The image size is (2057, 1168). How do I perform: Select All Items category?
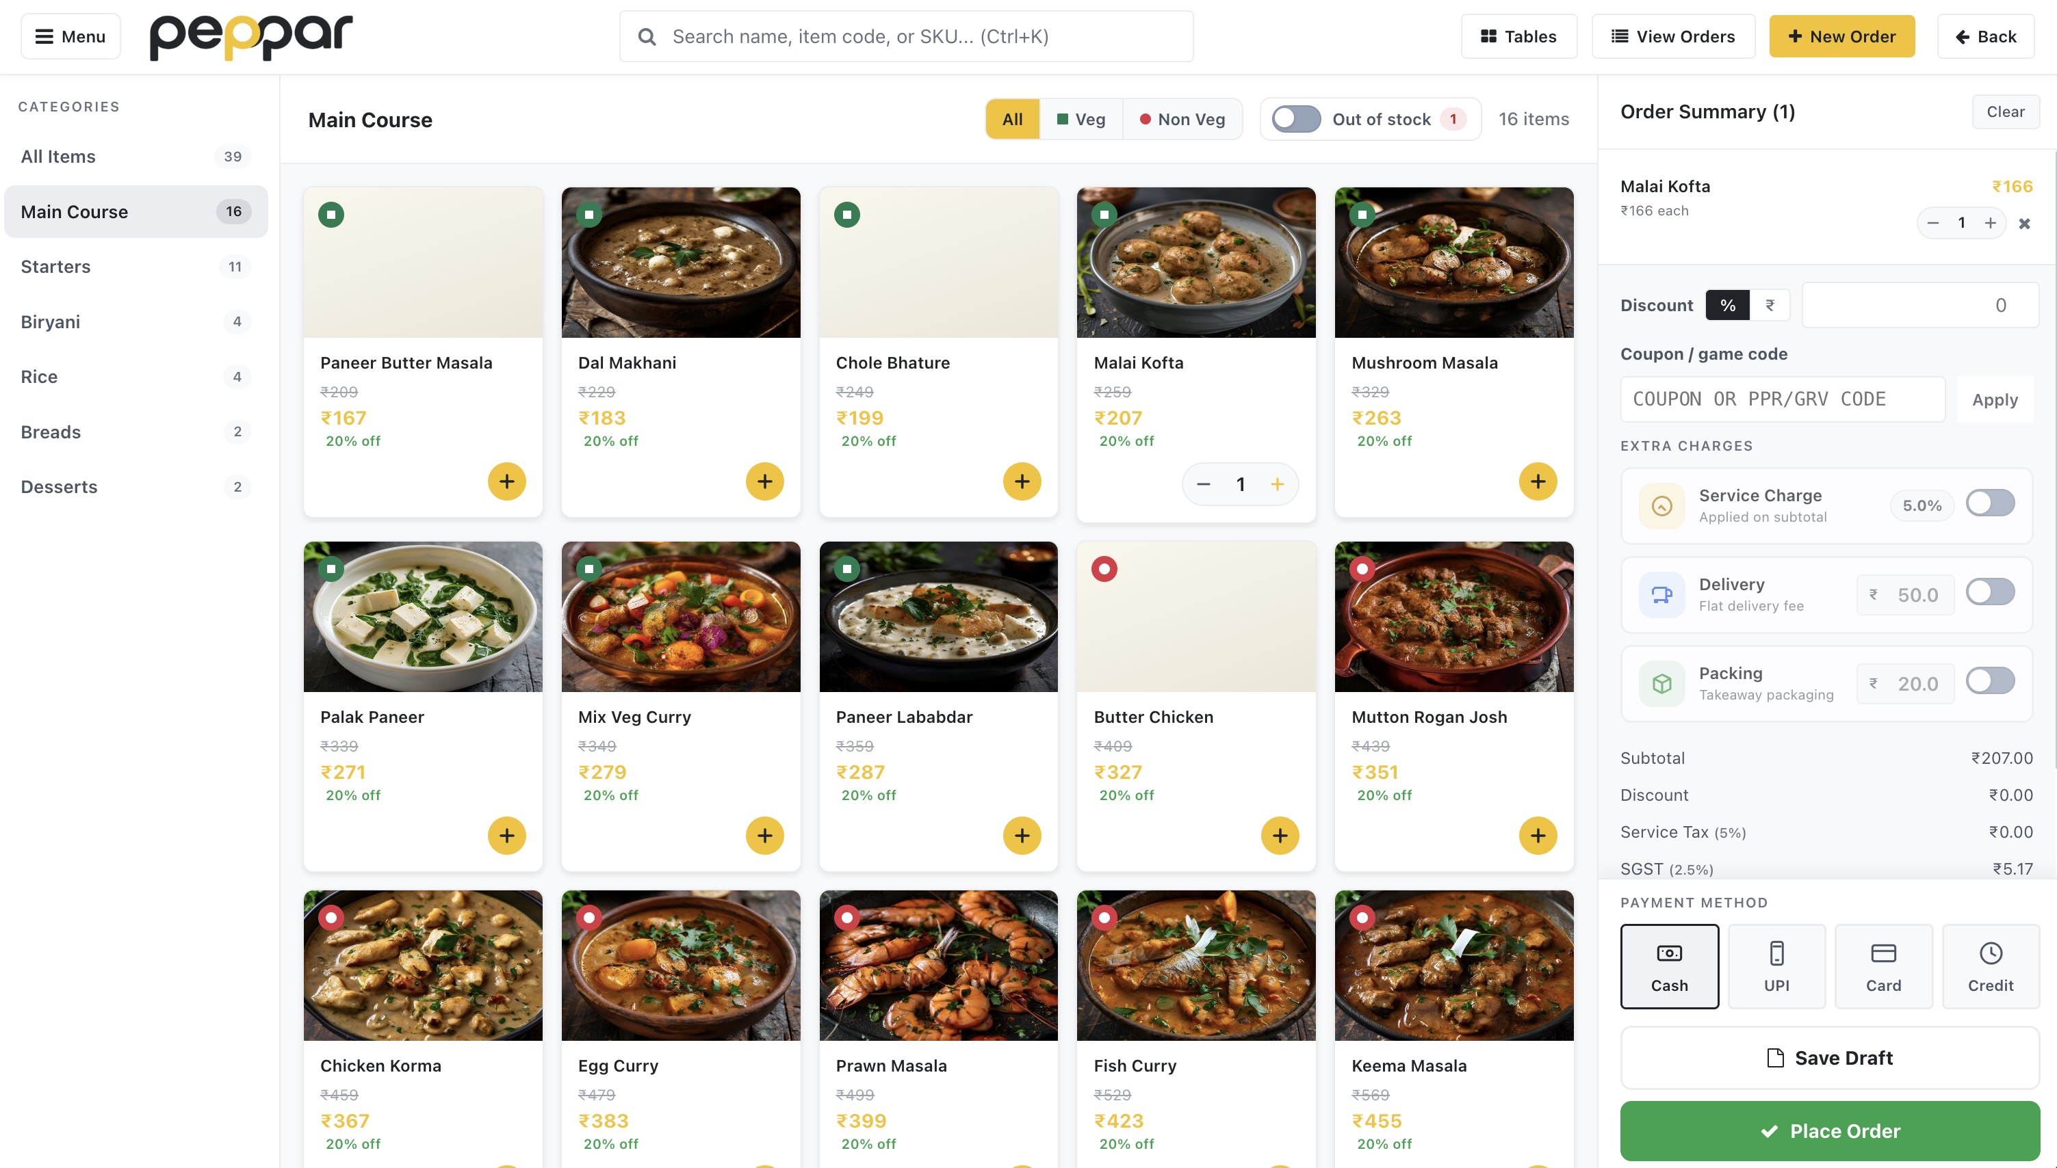coord(135,157)
